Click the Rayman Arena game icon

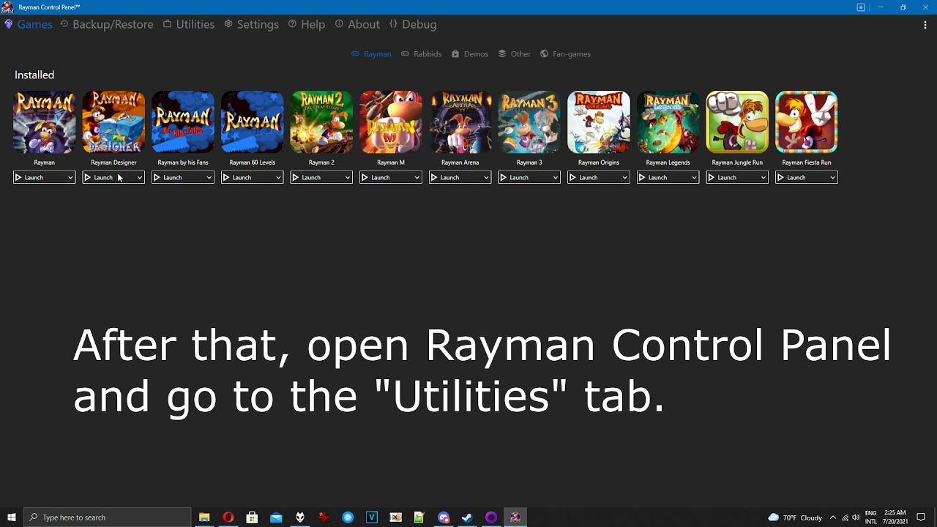pos(460,122)
